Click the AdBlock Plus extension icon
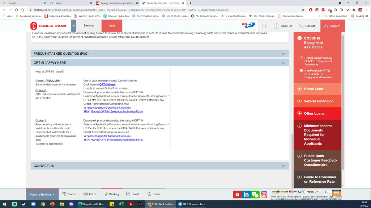This screenshot has width=371, height=208. (323, 10)
